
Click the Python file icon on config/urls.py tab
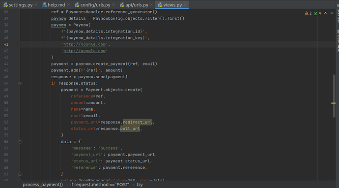coord(77,5)
